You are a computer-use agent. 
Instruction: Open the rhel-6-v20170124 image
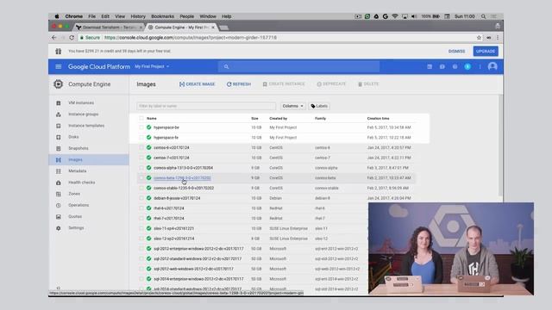169,208
